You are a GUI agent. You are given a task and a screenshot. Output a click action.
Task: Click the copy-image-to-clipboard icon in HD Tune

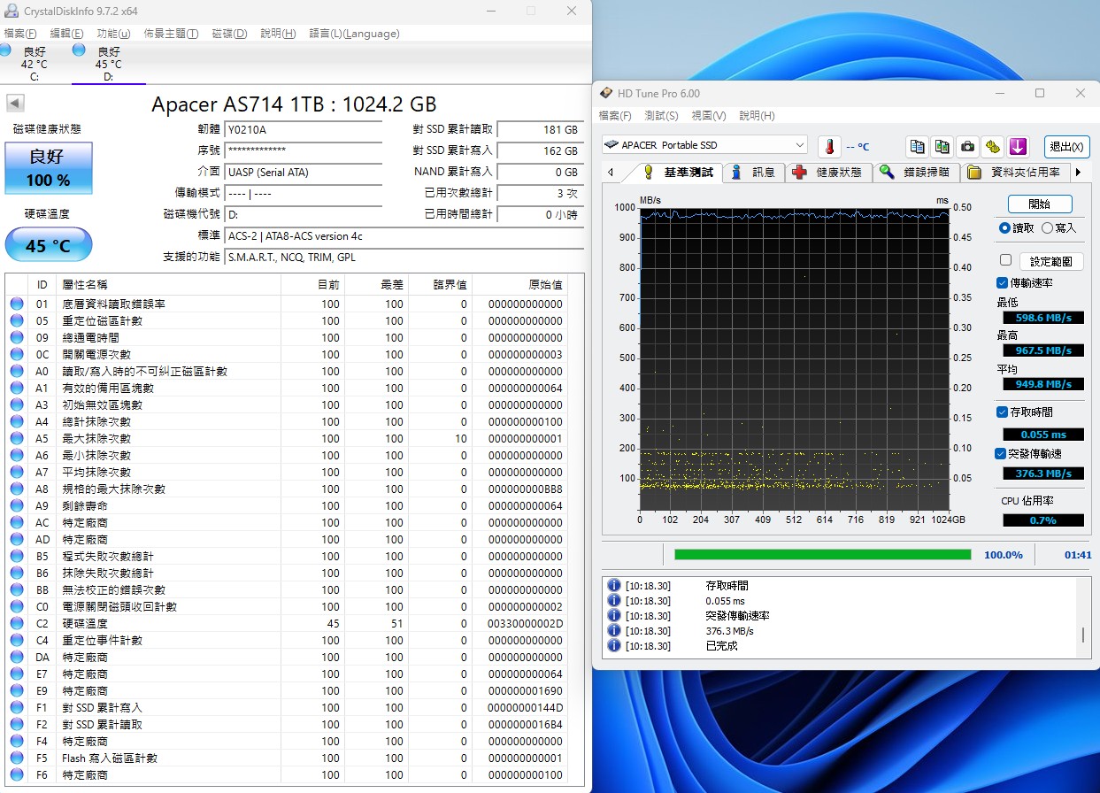(x=942, y=146)
